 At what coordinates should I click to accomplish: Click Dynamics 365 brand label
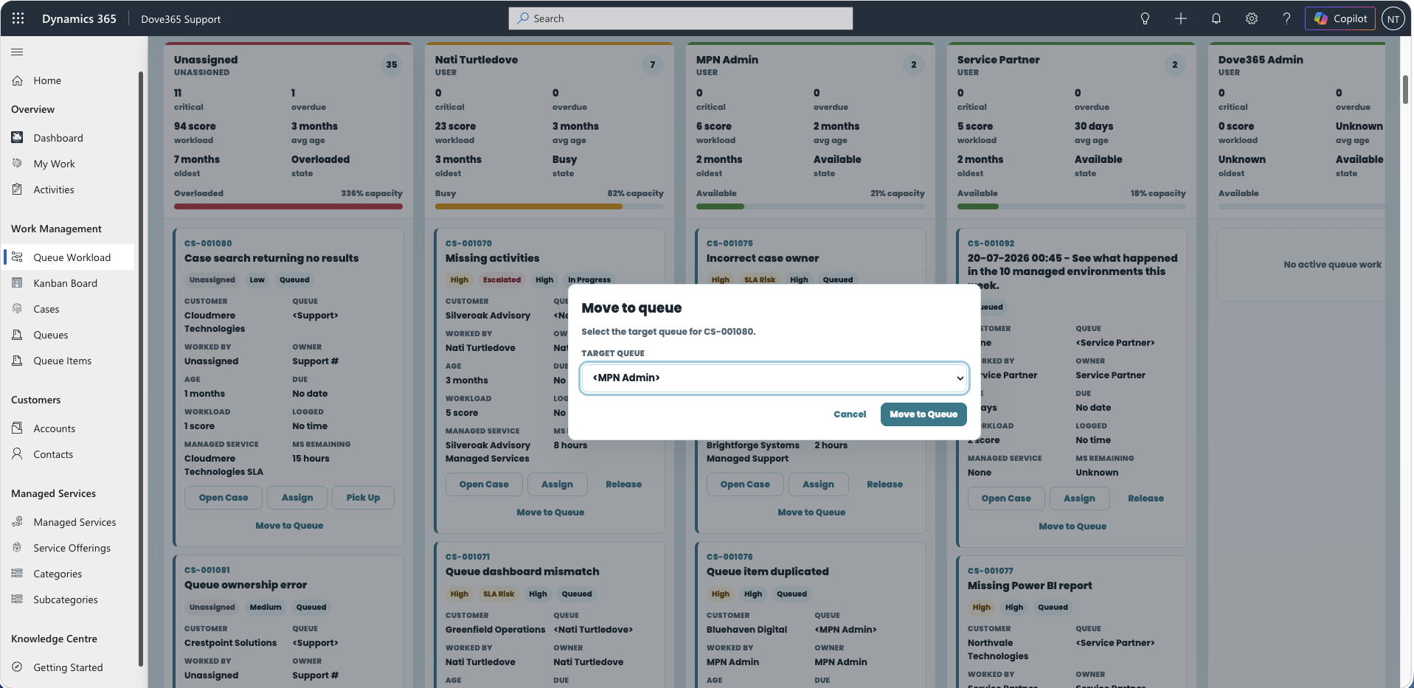coord(79,18)
